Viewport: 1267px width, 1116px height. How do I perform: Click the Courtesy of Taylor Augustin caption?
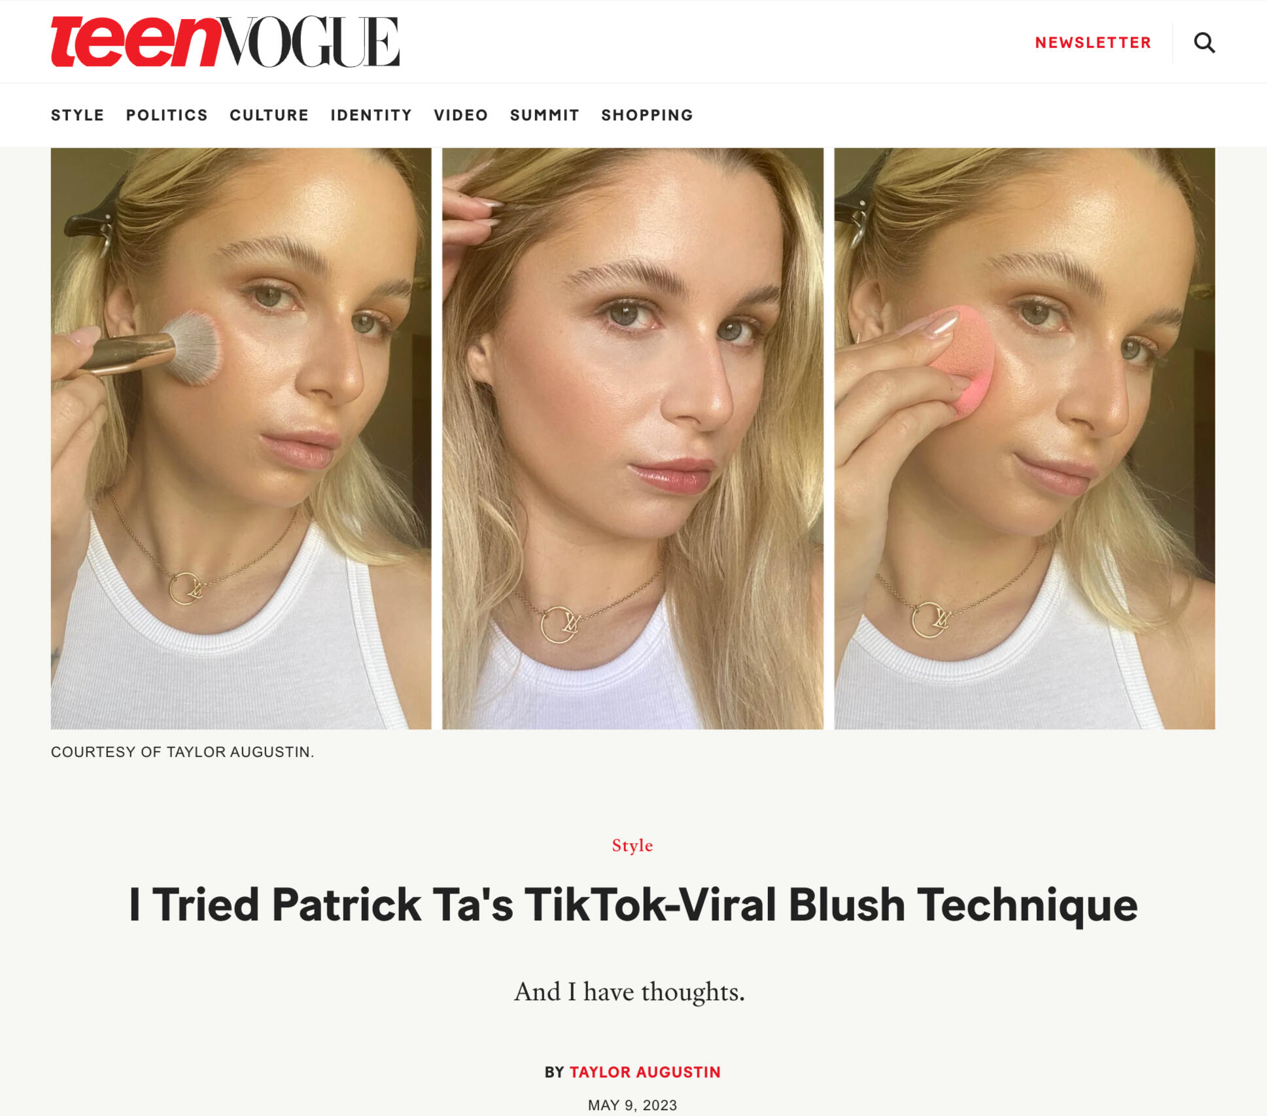click(x=182, y=752)
